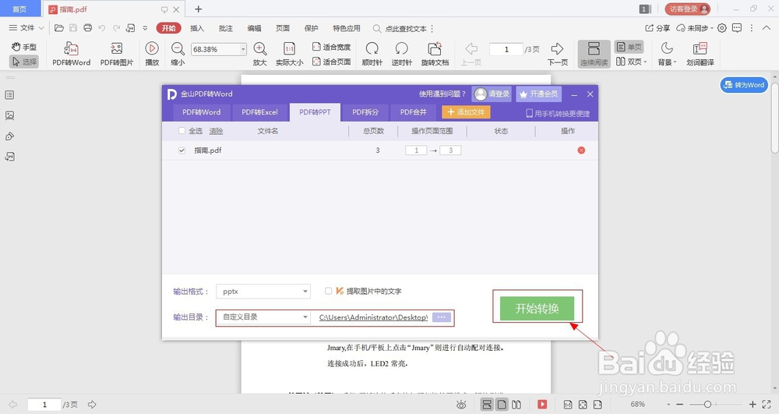
Task: Click minus to zoom out on status bar
Action: 679,405
